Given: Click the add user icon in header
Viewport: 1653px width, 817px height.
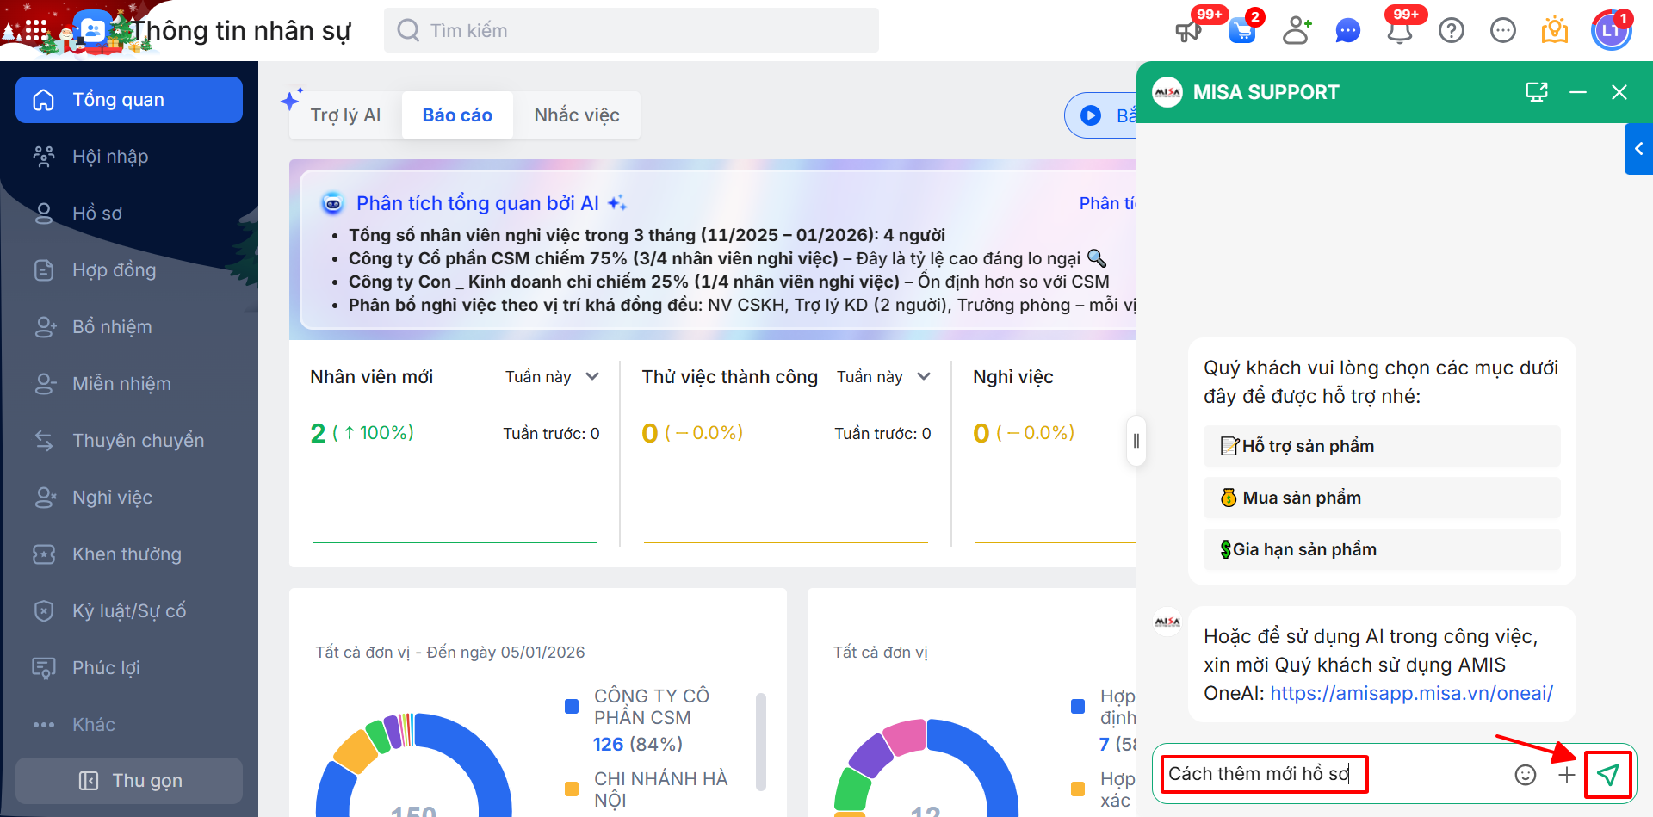Looking at the screenshot, I should [x=1297, y=31].
